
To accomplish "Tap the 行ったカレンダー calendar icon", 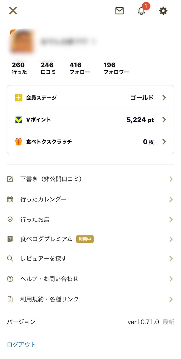I will coord(10,199).
